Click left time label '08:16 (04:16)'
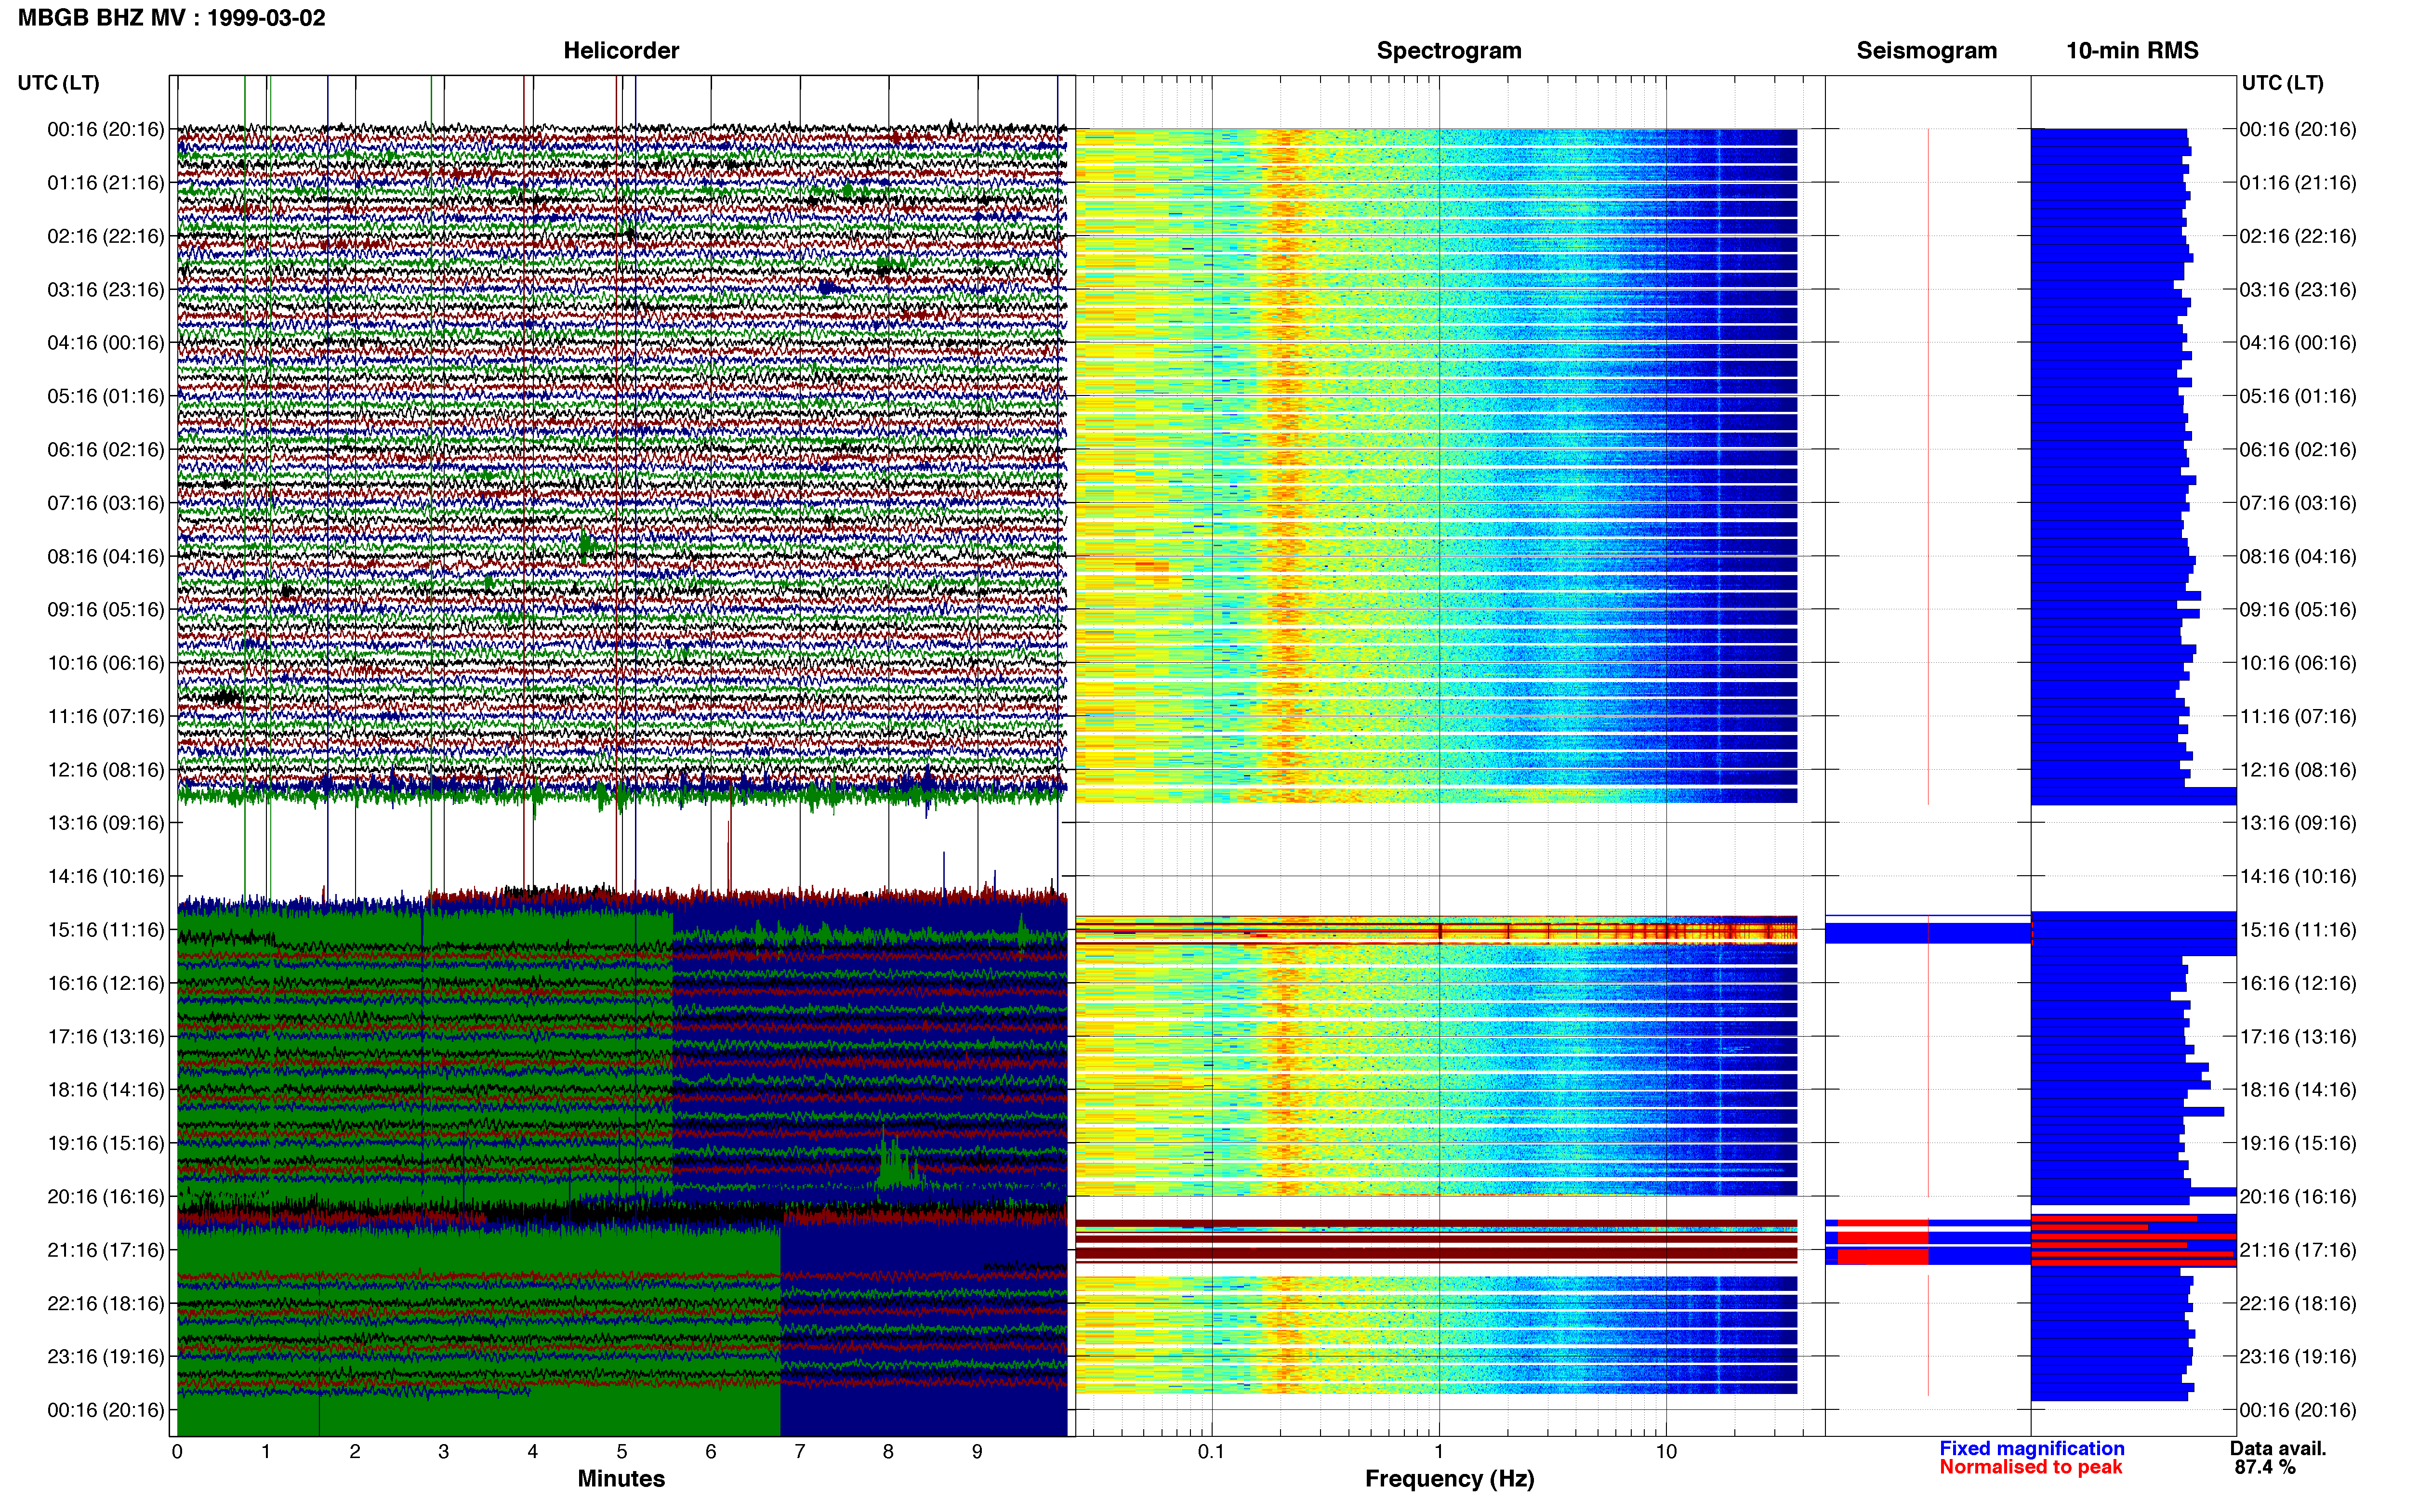The width and height of the screenshot is (2418, 1512). [x=105, y=556]
